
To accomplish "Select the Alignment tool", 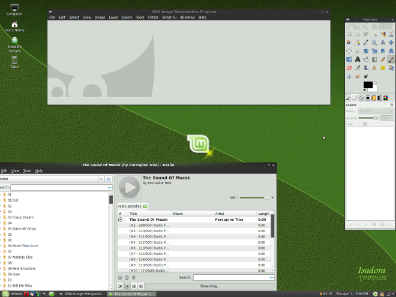I will point(349,51).
